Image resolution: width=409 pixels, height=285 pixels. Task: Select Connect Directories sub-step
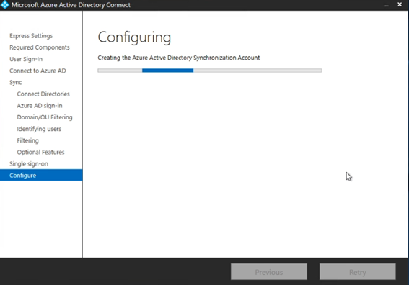(43, 94)
